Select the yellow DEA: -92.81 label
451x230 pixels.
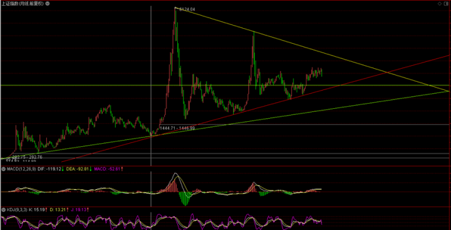pos(78,169)
